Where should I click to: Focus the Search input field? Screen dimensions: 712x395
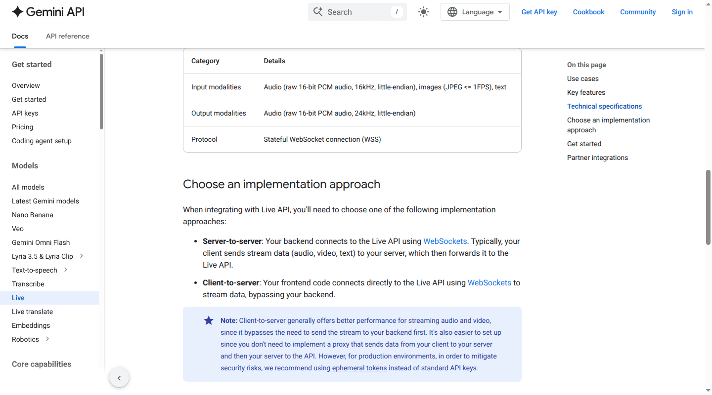[357, 12]
